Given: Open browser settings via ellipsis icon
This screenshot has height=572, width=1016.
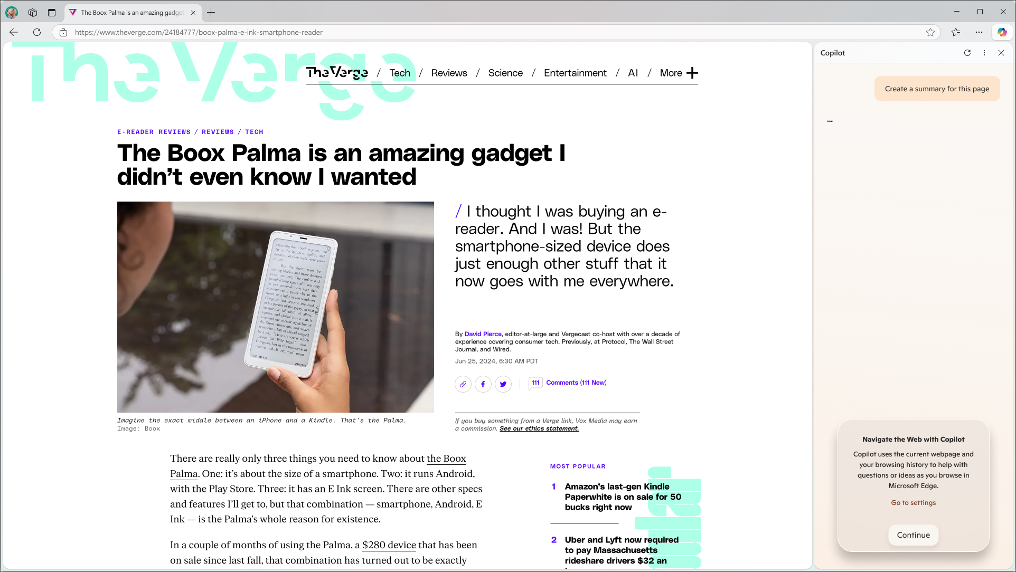Looking at the screenshot, I should pos(979,32).
